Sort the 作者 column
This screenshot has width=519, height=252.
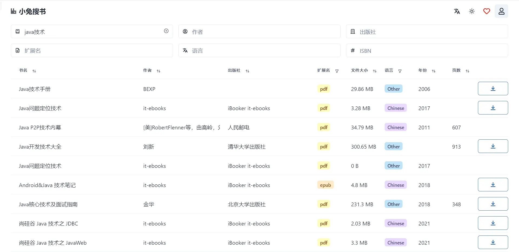(x=159, y=71)
